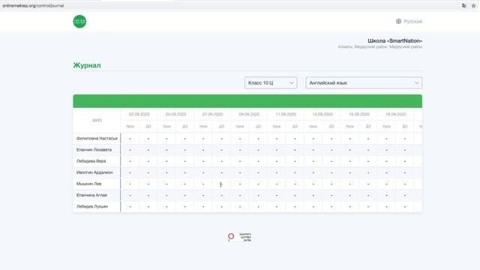Select student Мышкин Лев
The height and width of the screenshot is (270, 480).
[x=88, y=184]
